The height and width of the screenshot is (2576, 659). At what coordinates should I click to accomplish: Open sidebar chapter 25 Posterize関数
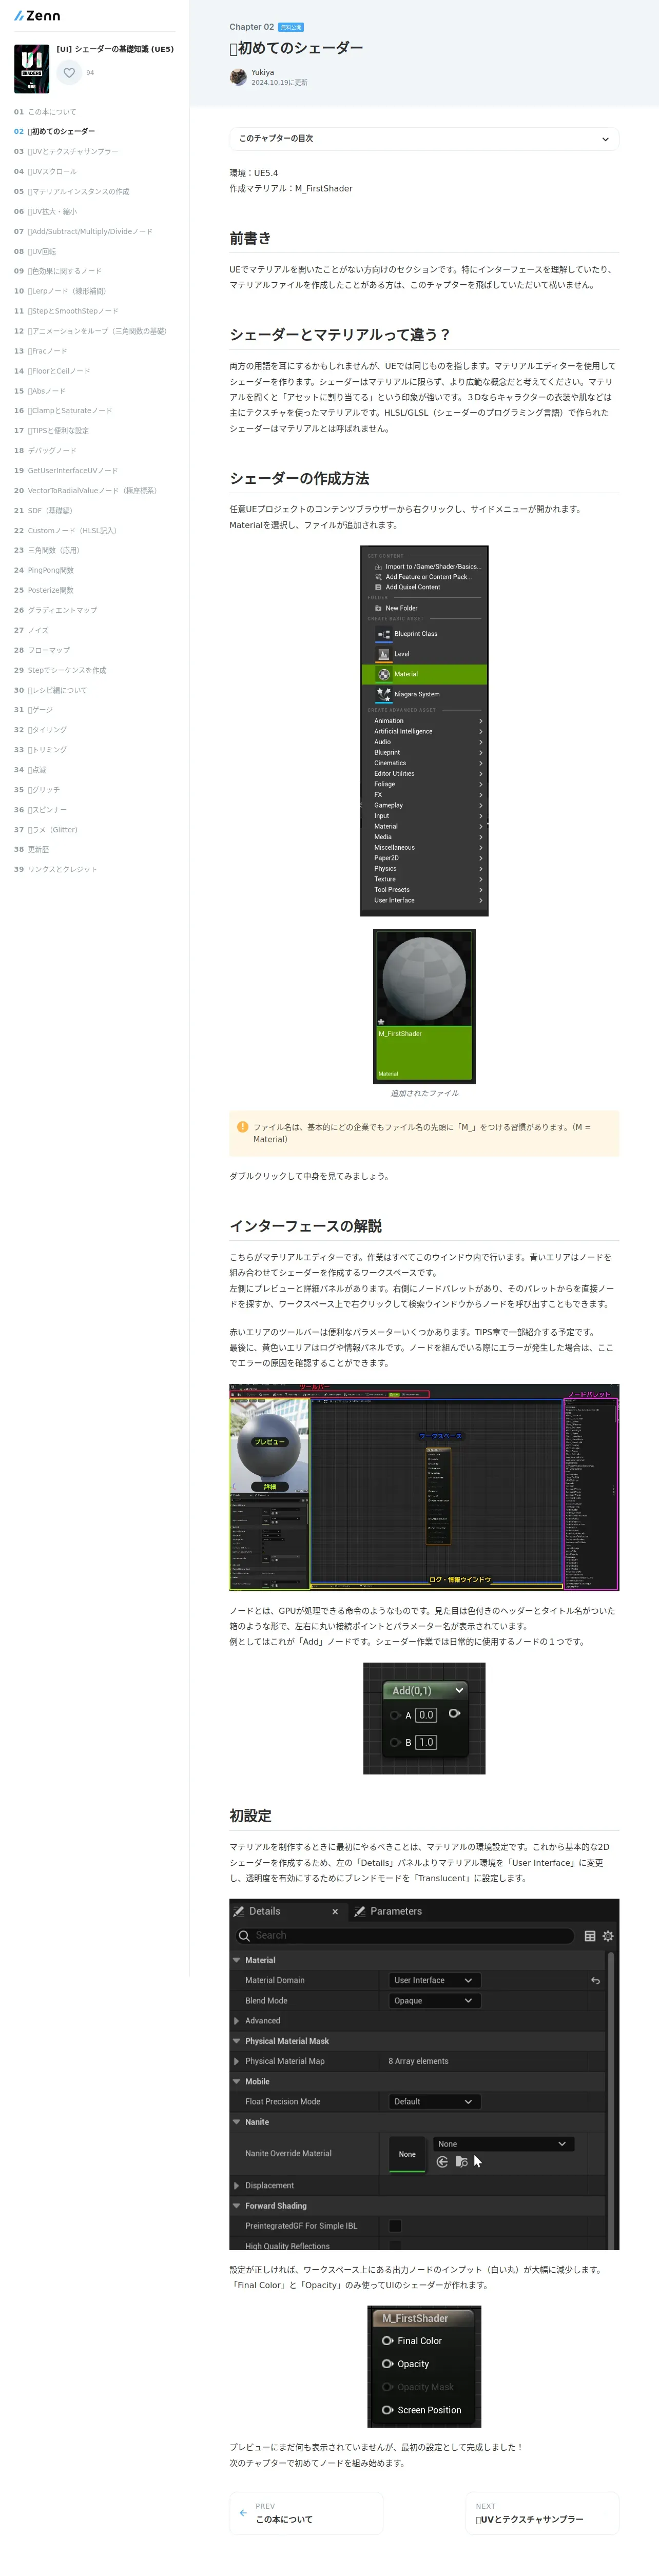point(44,590)
